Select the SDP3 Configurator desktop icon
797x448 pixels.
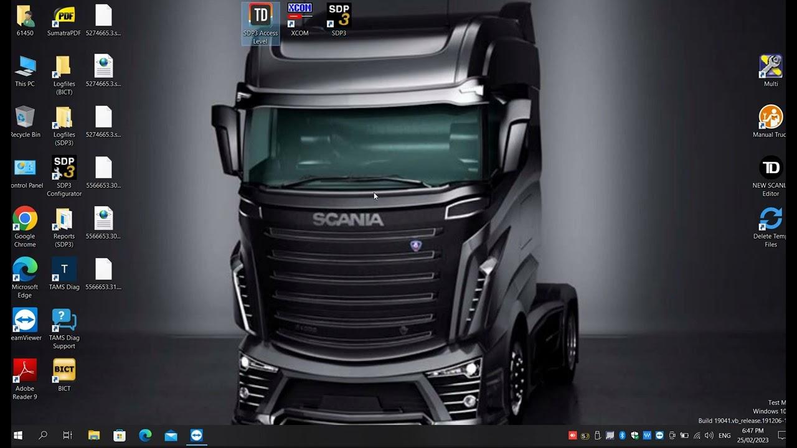(64, 169)
